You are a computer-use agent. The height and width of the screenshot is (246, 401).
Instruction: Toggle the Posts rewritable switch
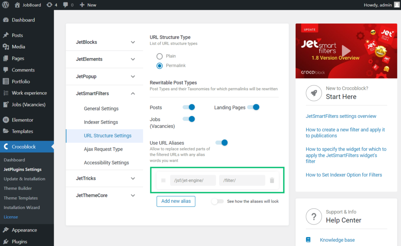click(189, 107)
